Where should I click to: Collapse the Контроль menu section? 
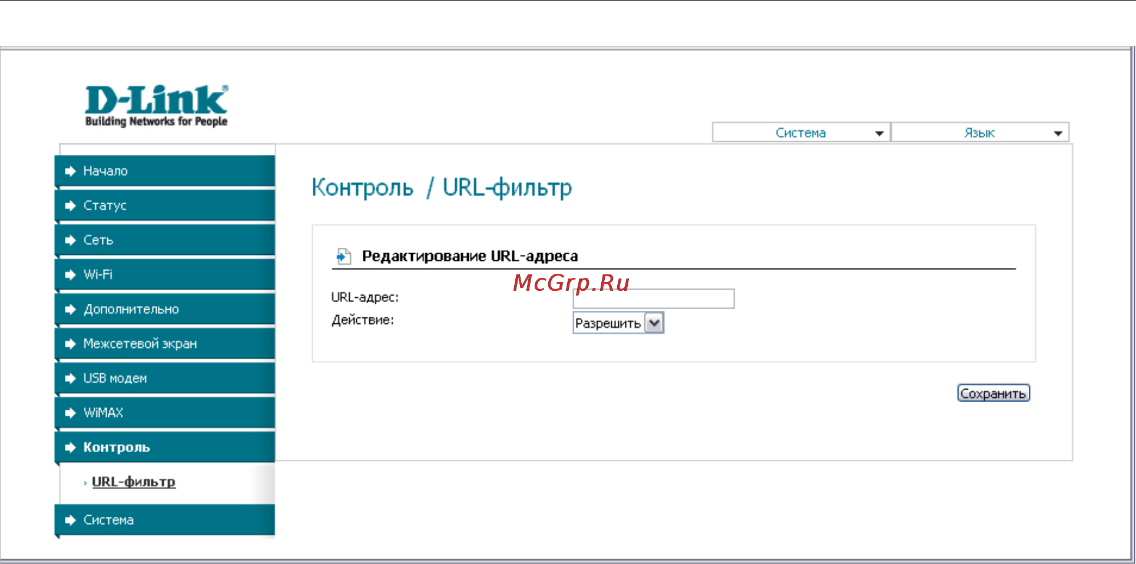coord(165,447)
